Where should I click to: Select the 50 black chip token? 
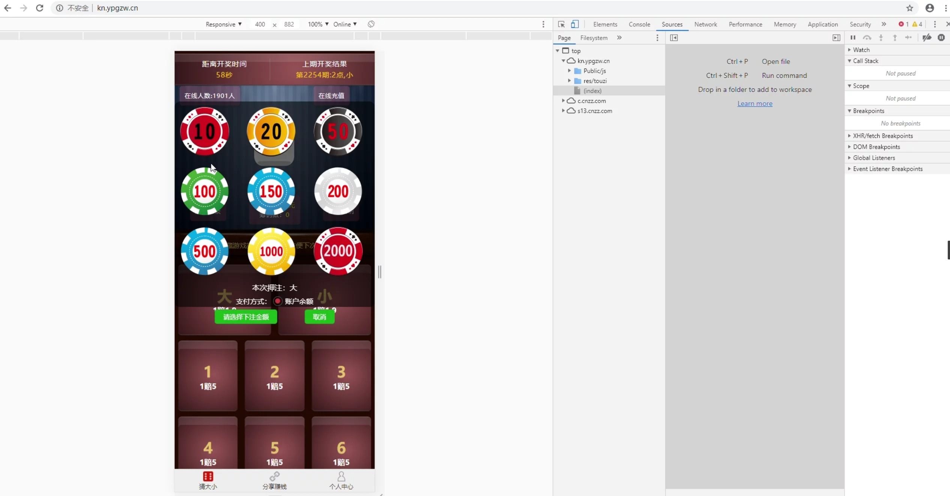tap(338, 131)
